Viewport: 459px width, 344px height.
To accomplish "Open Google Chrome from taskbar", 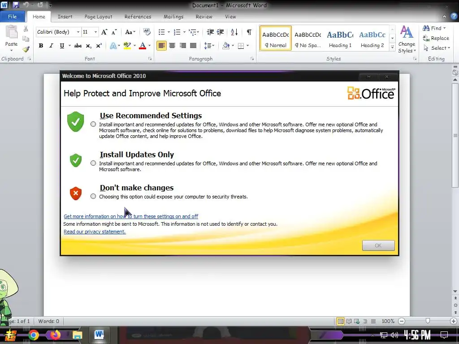I will pyautogui.click(x=33, y=335).
